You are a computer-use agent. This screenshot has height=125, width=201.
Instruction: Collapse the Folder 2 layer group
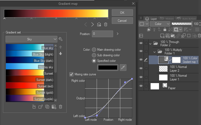click(150, 44)
